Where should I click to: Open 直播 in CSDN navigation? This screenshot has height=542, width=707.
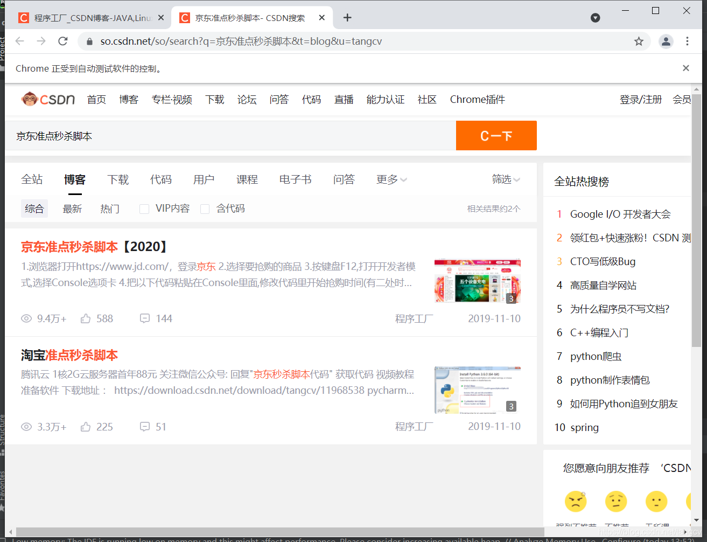click(344, 99)
